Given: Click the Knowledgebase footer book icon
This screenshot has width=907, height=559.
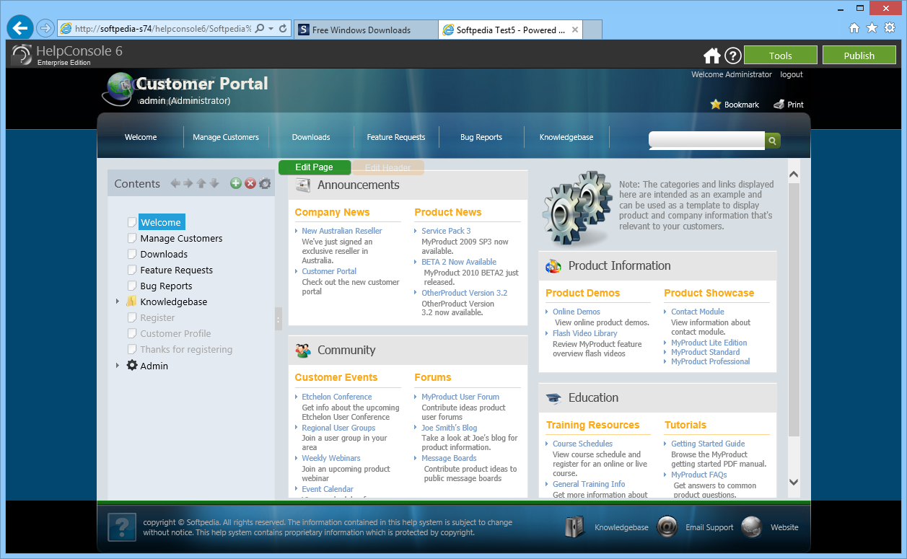Looking at the screenshot, I should pyautogui.click(x=574, y=527).
